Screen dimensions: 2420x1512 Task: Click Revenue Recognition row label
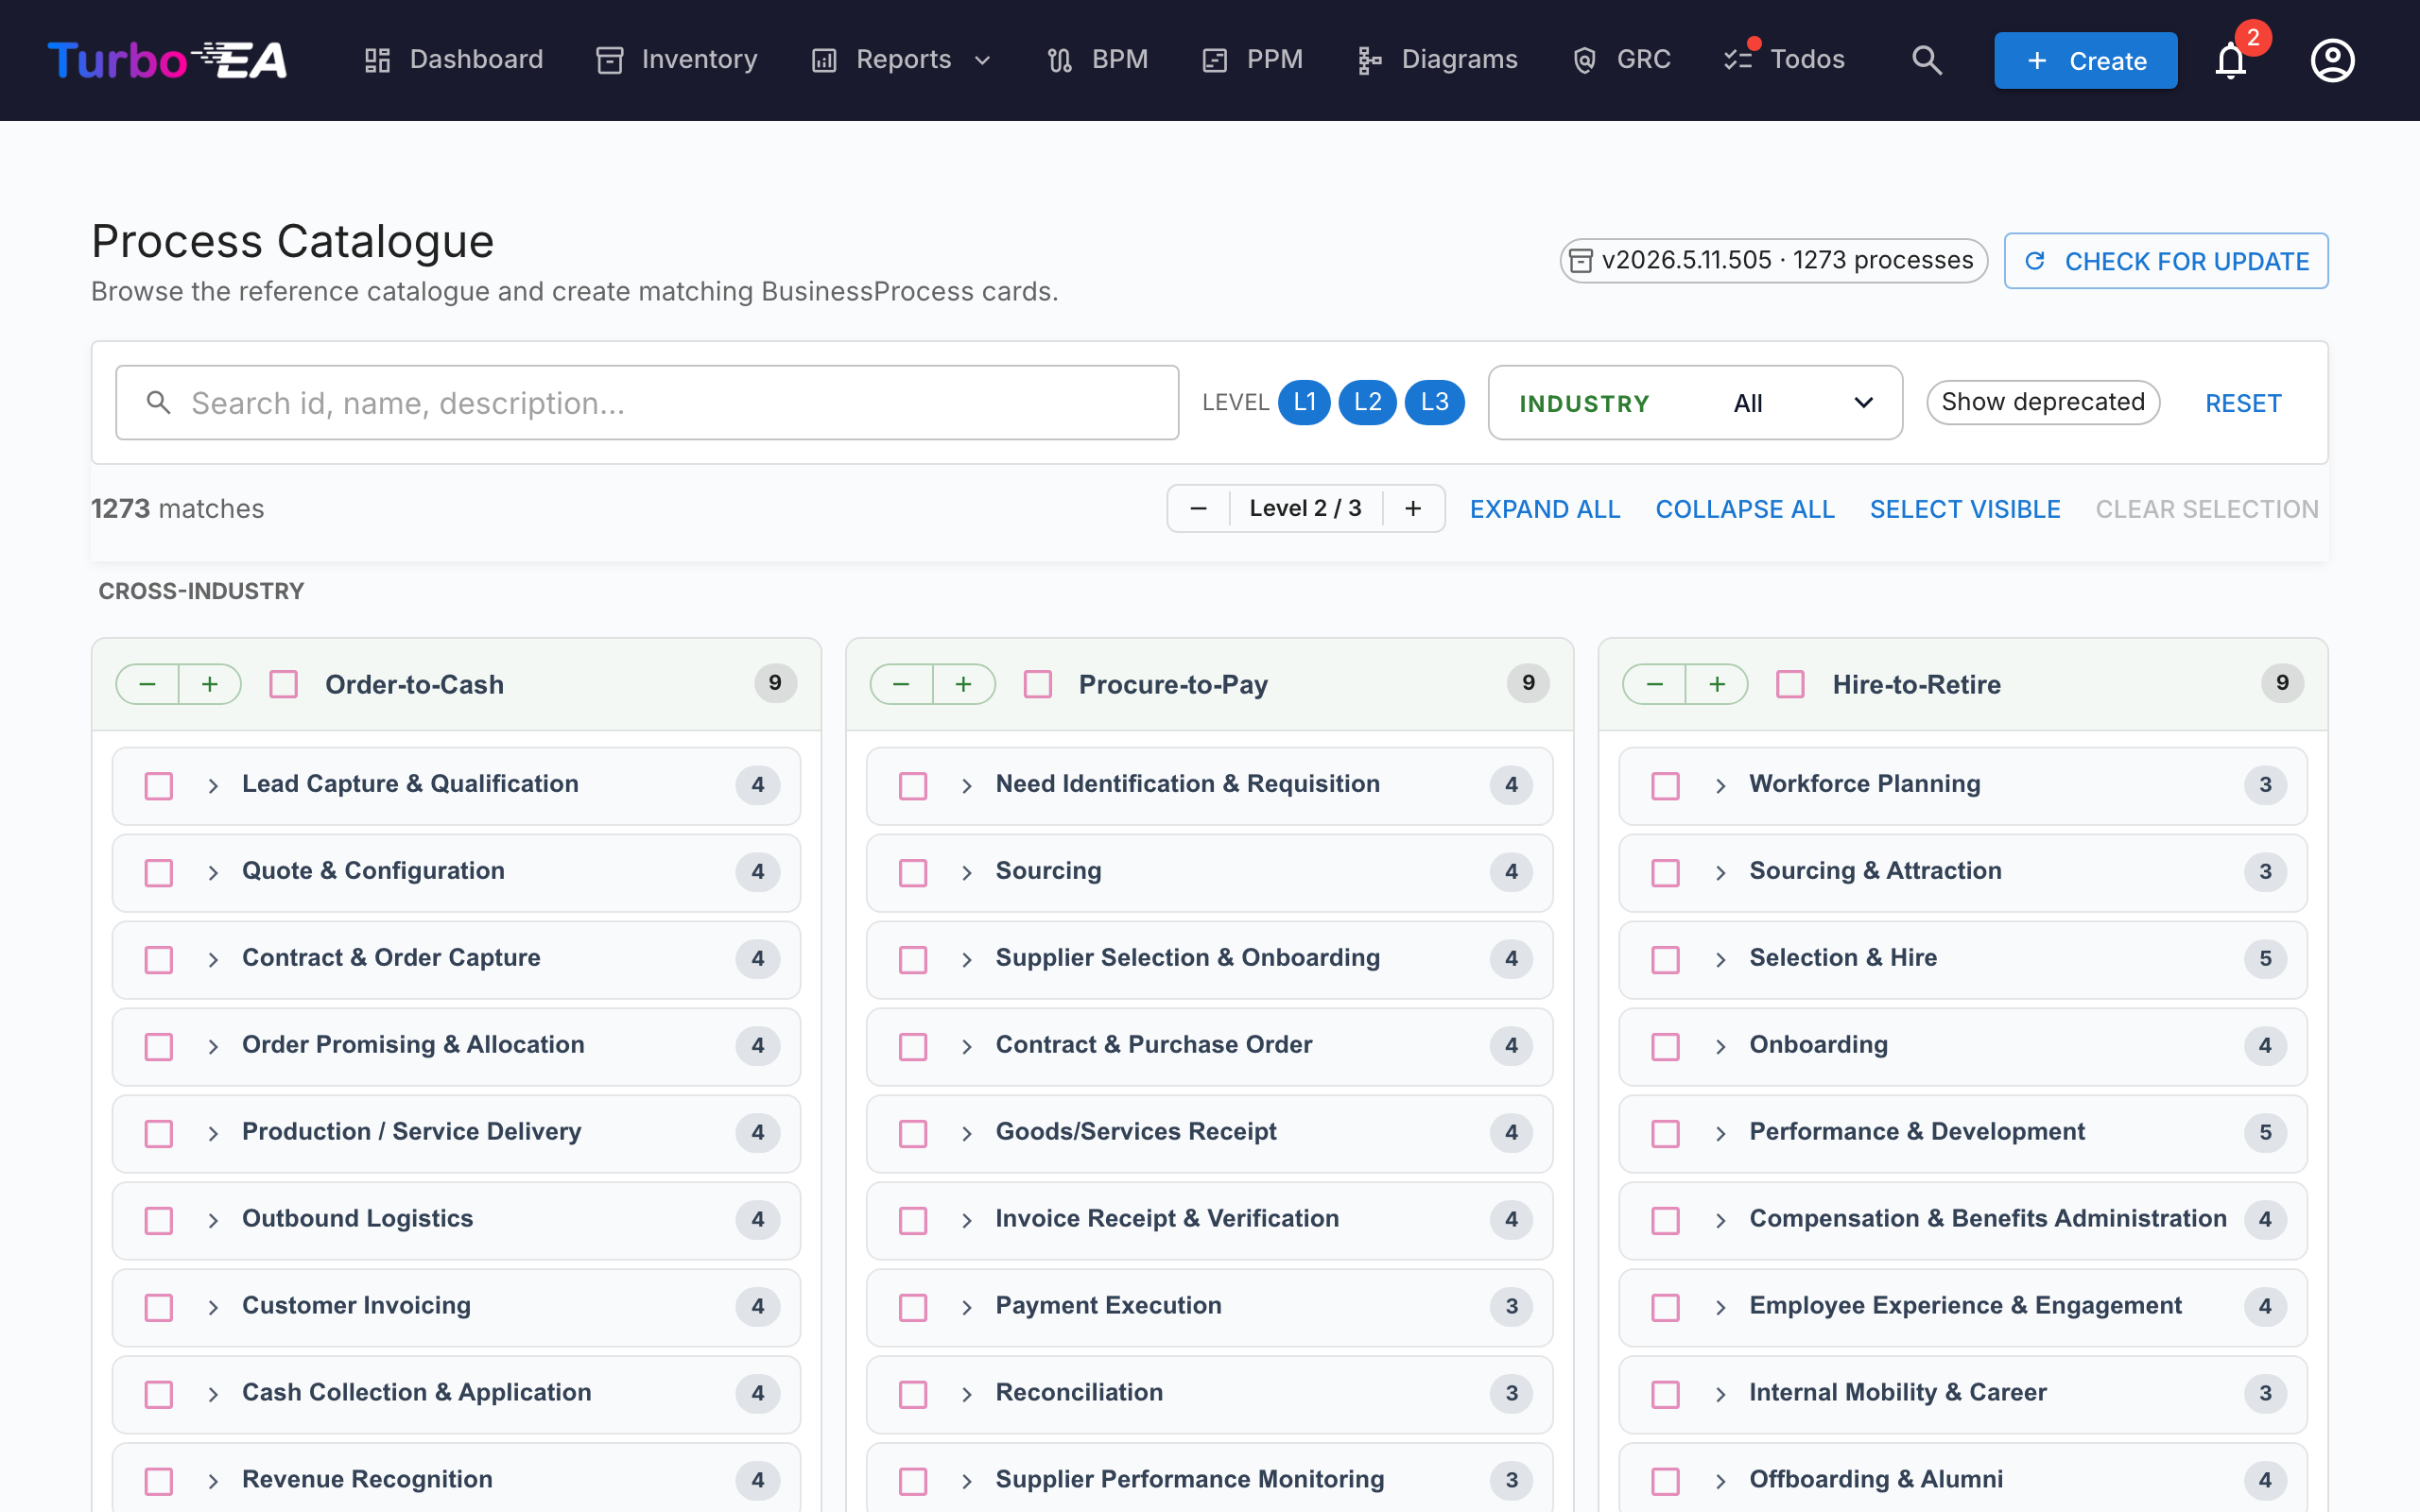367,1479
